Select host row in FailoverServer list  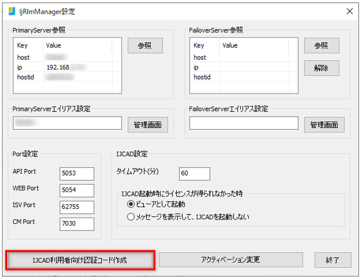tap(243, 57)
